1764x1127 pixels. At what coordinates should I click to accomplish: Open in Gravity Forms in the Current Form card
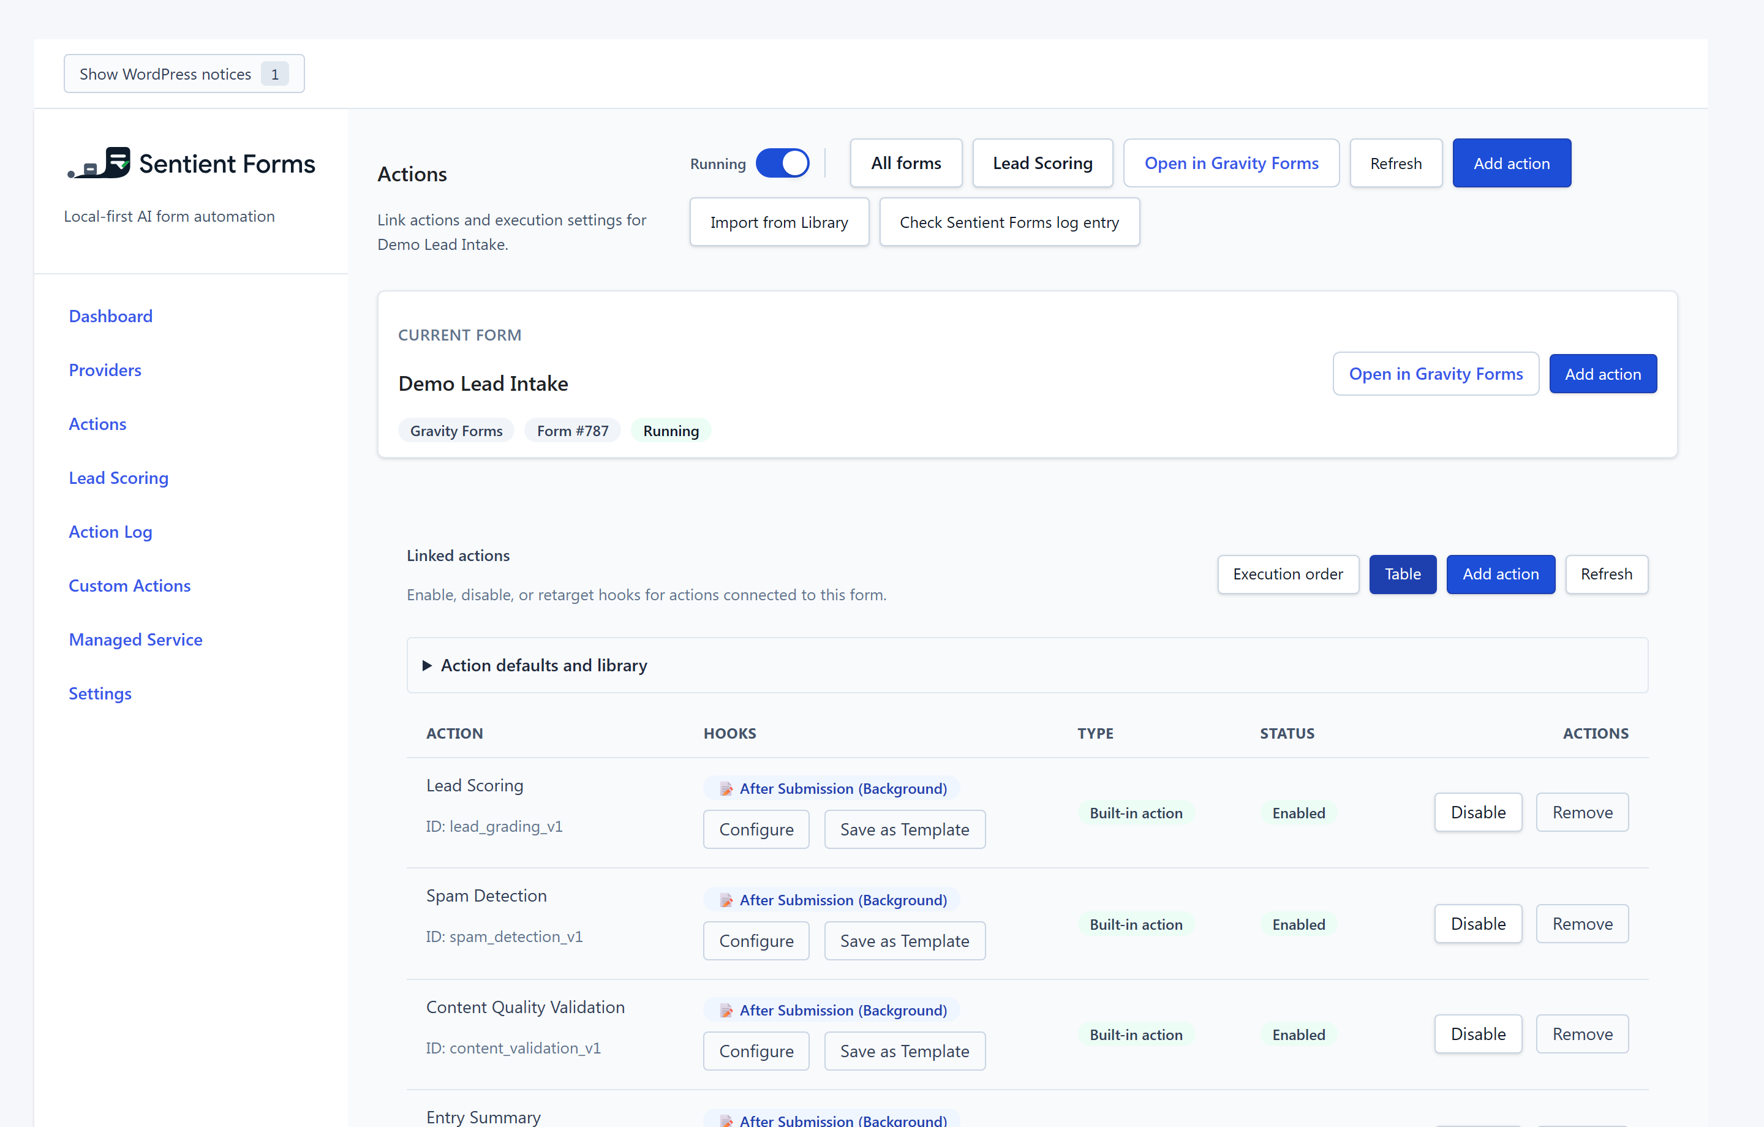1435,374
